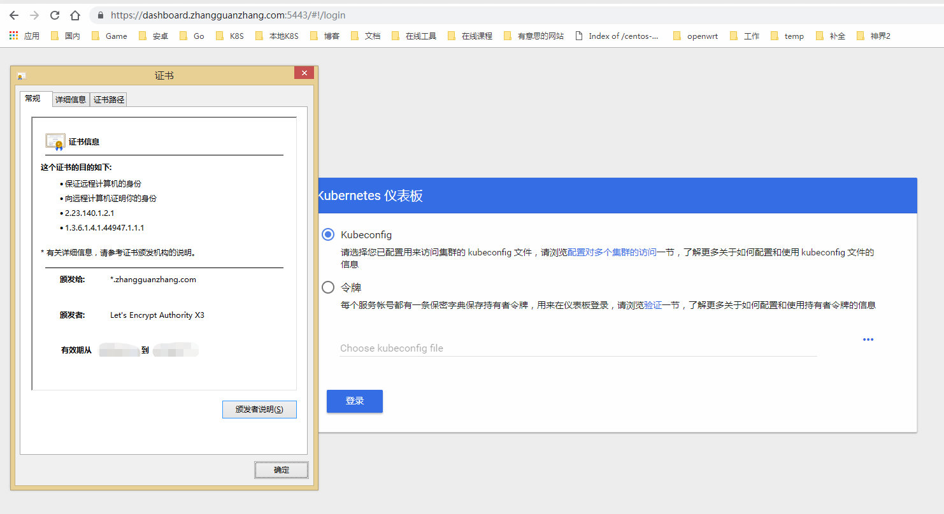Click the padlock icon in address bar

coord(101,15)
